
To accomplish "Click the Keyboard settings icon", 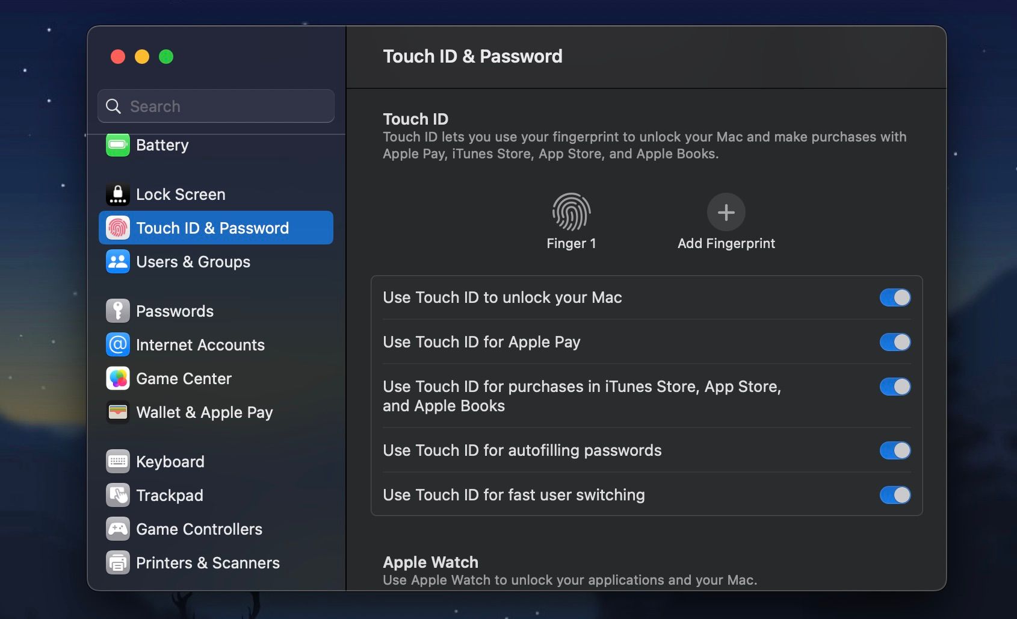I will point(118,461).
